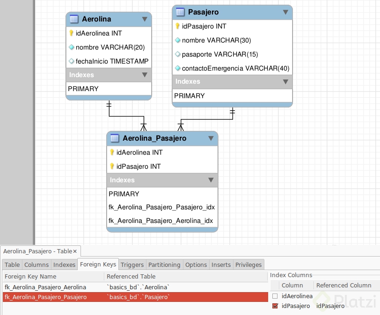Close the Aerolina_Pasajero - Table editor tab
This screenshot has height=315, width=380.
(75, 251)
